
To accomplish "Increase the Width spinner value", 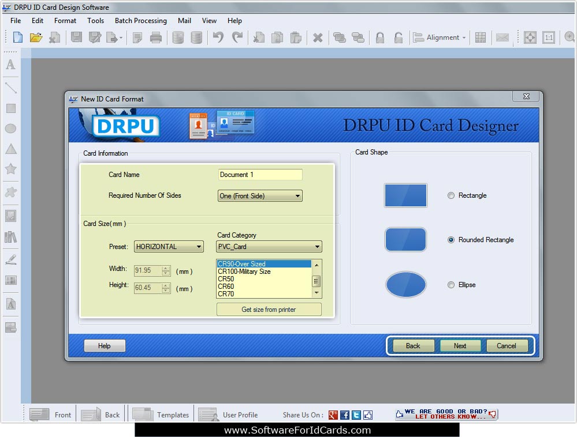I will [x=166, y=269].
